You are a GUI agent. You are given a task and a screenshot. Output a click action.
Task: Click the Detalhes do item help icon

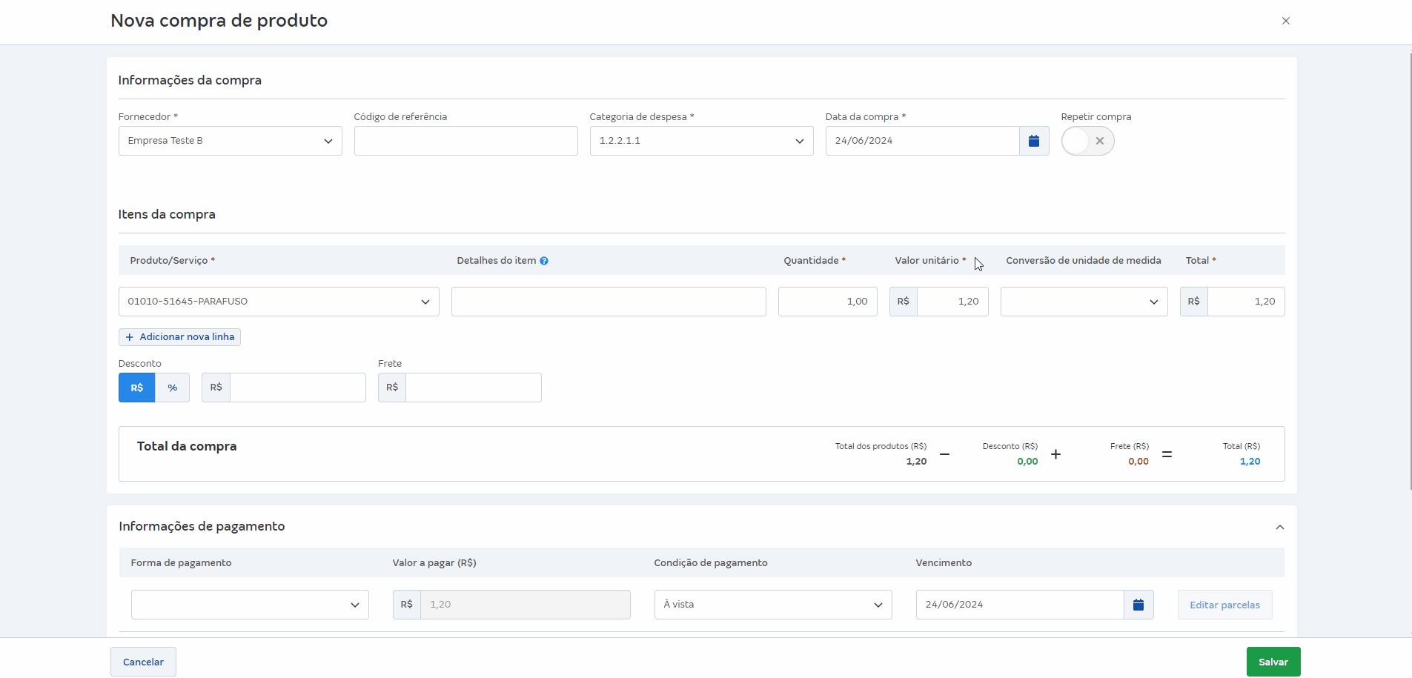tap(544, 261)
